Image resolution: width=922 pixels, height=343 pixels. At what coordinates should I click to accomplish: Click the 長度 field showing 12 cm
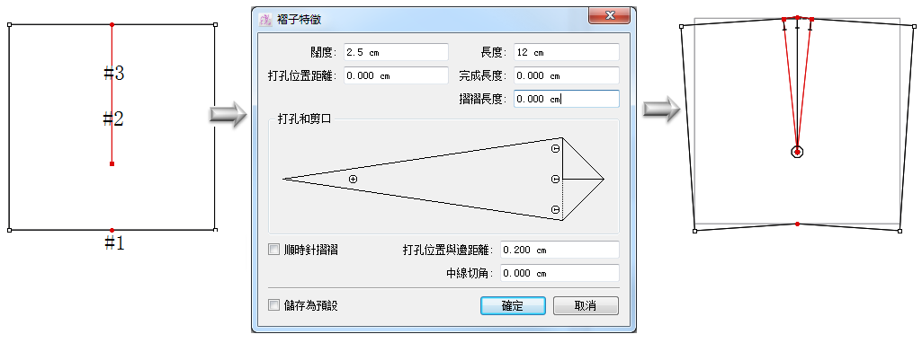tap(567, 52)
